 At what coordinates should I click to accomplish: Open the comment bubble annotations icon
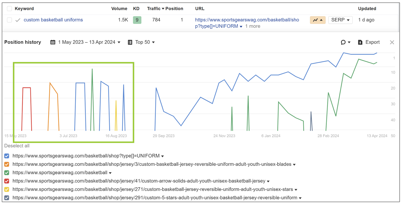click(343, 42)
